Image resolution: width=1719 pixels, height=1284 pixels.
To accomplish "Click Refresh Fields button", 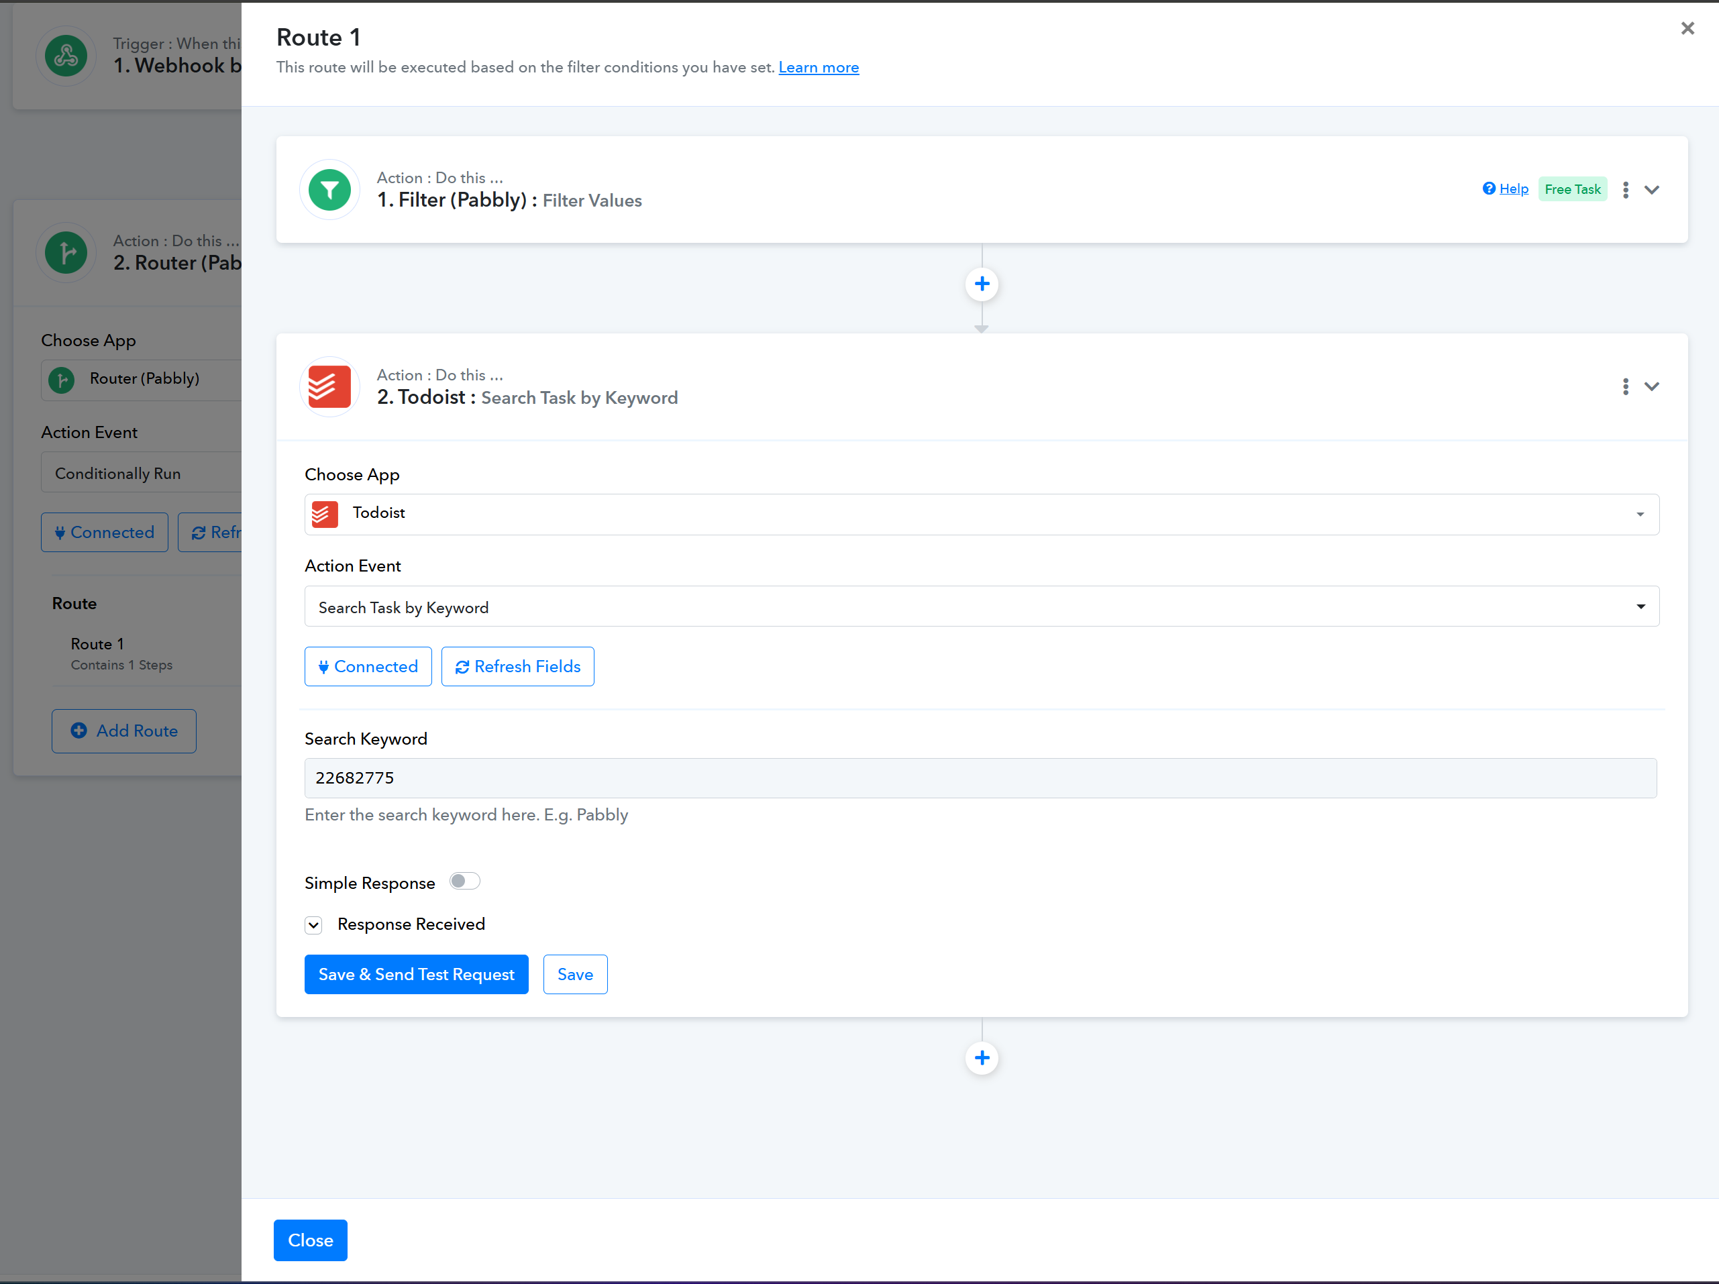I will pyautogui.click(x=517, y=666).
